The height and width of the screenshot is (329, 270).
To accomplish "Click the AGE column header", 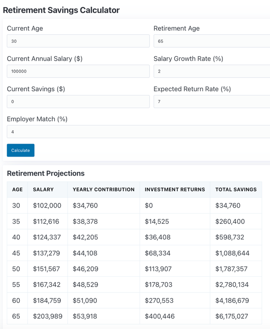I will pyautogui.click(x=18, y=189).
